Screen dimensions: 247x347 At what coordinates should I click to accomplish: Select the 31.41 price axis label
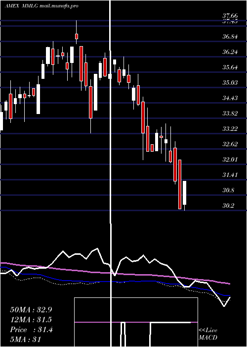click(230, 175)
